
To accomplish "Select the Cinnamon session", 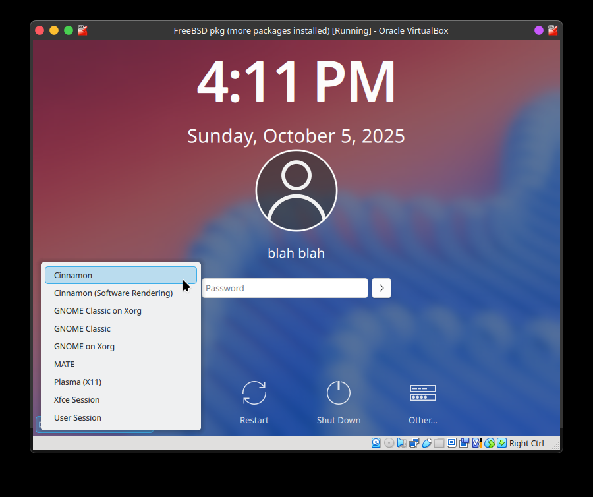I will click(x=121, y=276).
